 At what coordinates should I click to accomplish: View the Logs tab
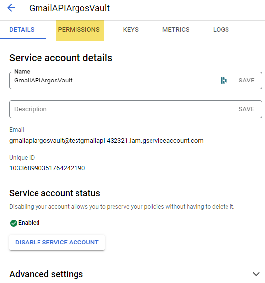221,30
